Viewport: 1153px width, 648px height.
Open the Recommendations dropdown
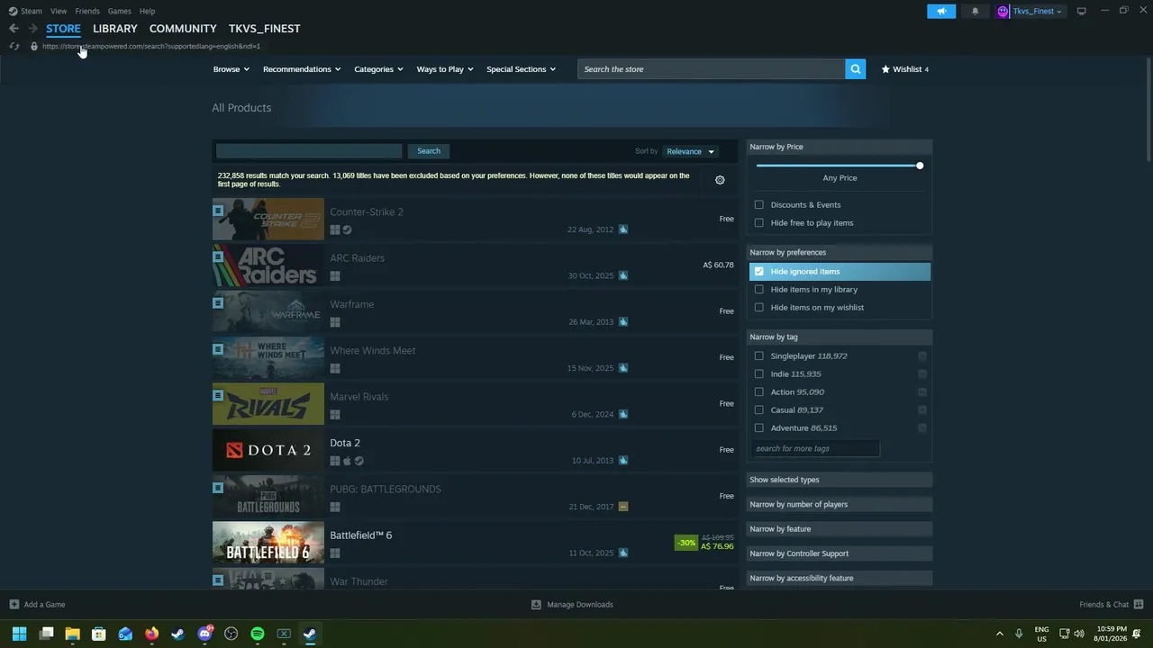click(x=302, y=69)
